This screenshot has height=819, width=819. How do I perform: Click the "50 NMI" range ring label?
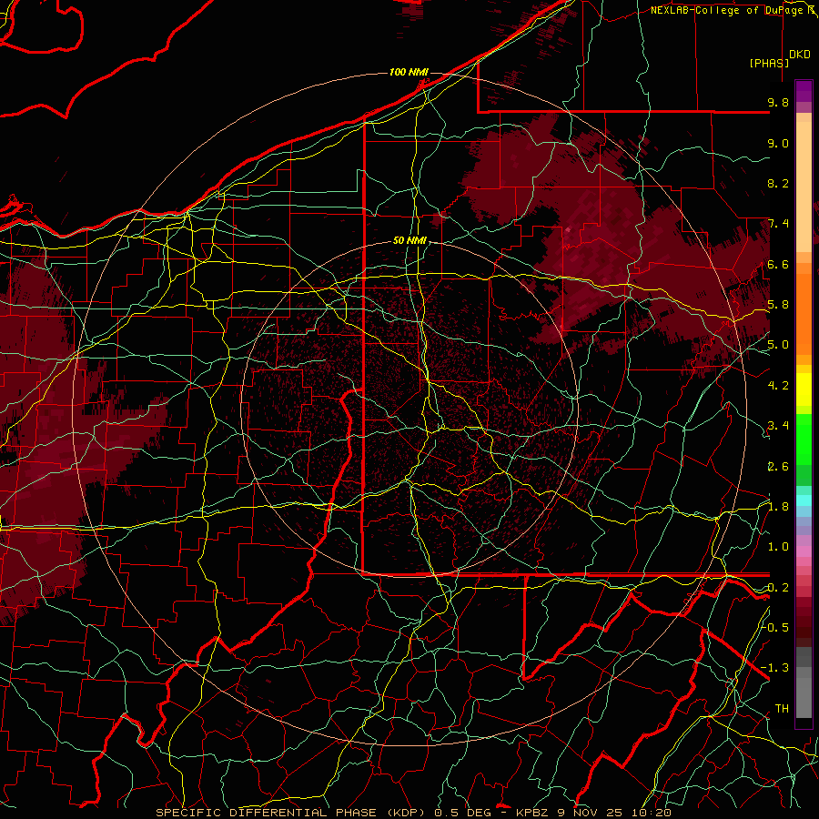tap(409, 241)
